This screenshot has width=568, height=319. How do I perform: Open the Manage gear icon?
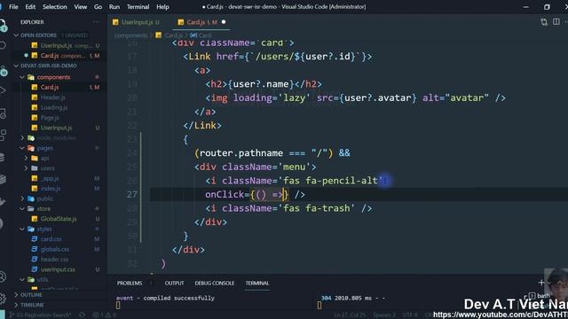(x=3, y=298)
